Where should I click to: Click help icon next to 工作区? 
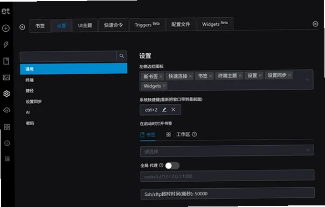coord(194,134)
